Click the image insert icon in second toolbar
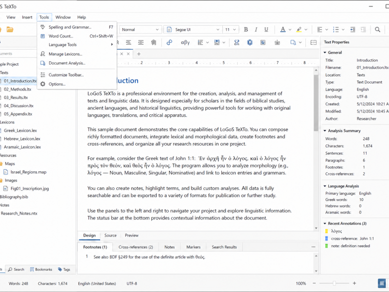The width and height of the screenshot is (389, 292). coord(263,42)
